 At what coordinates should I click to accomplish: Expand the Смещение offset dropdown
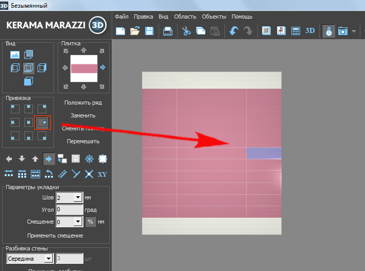click(78, 222)
